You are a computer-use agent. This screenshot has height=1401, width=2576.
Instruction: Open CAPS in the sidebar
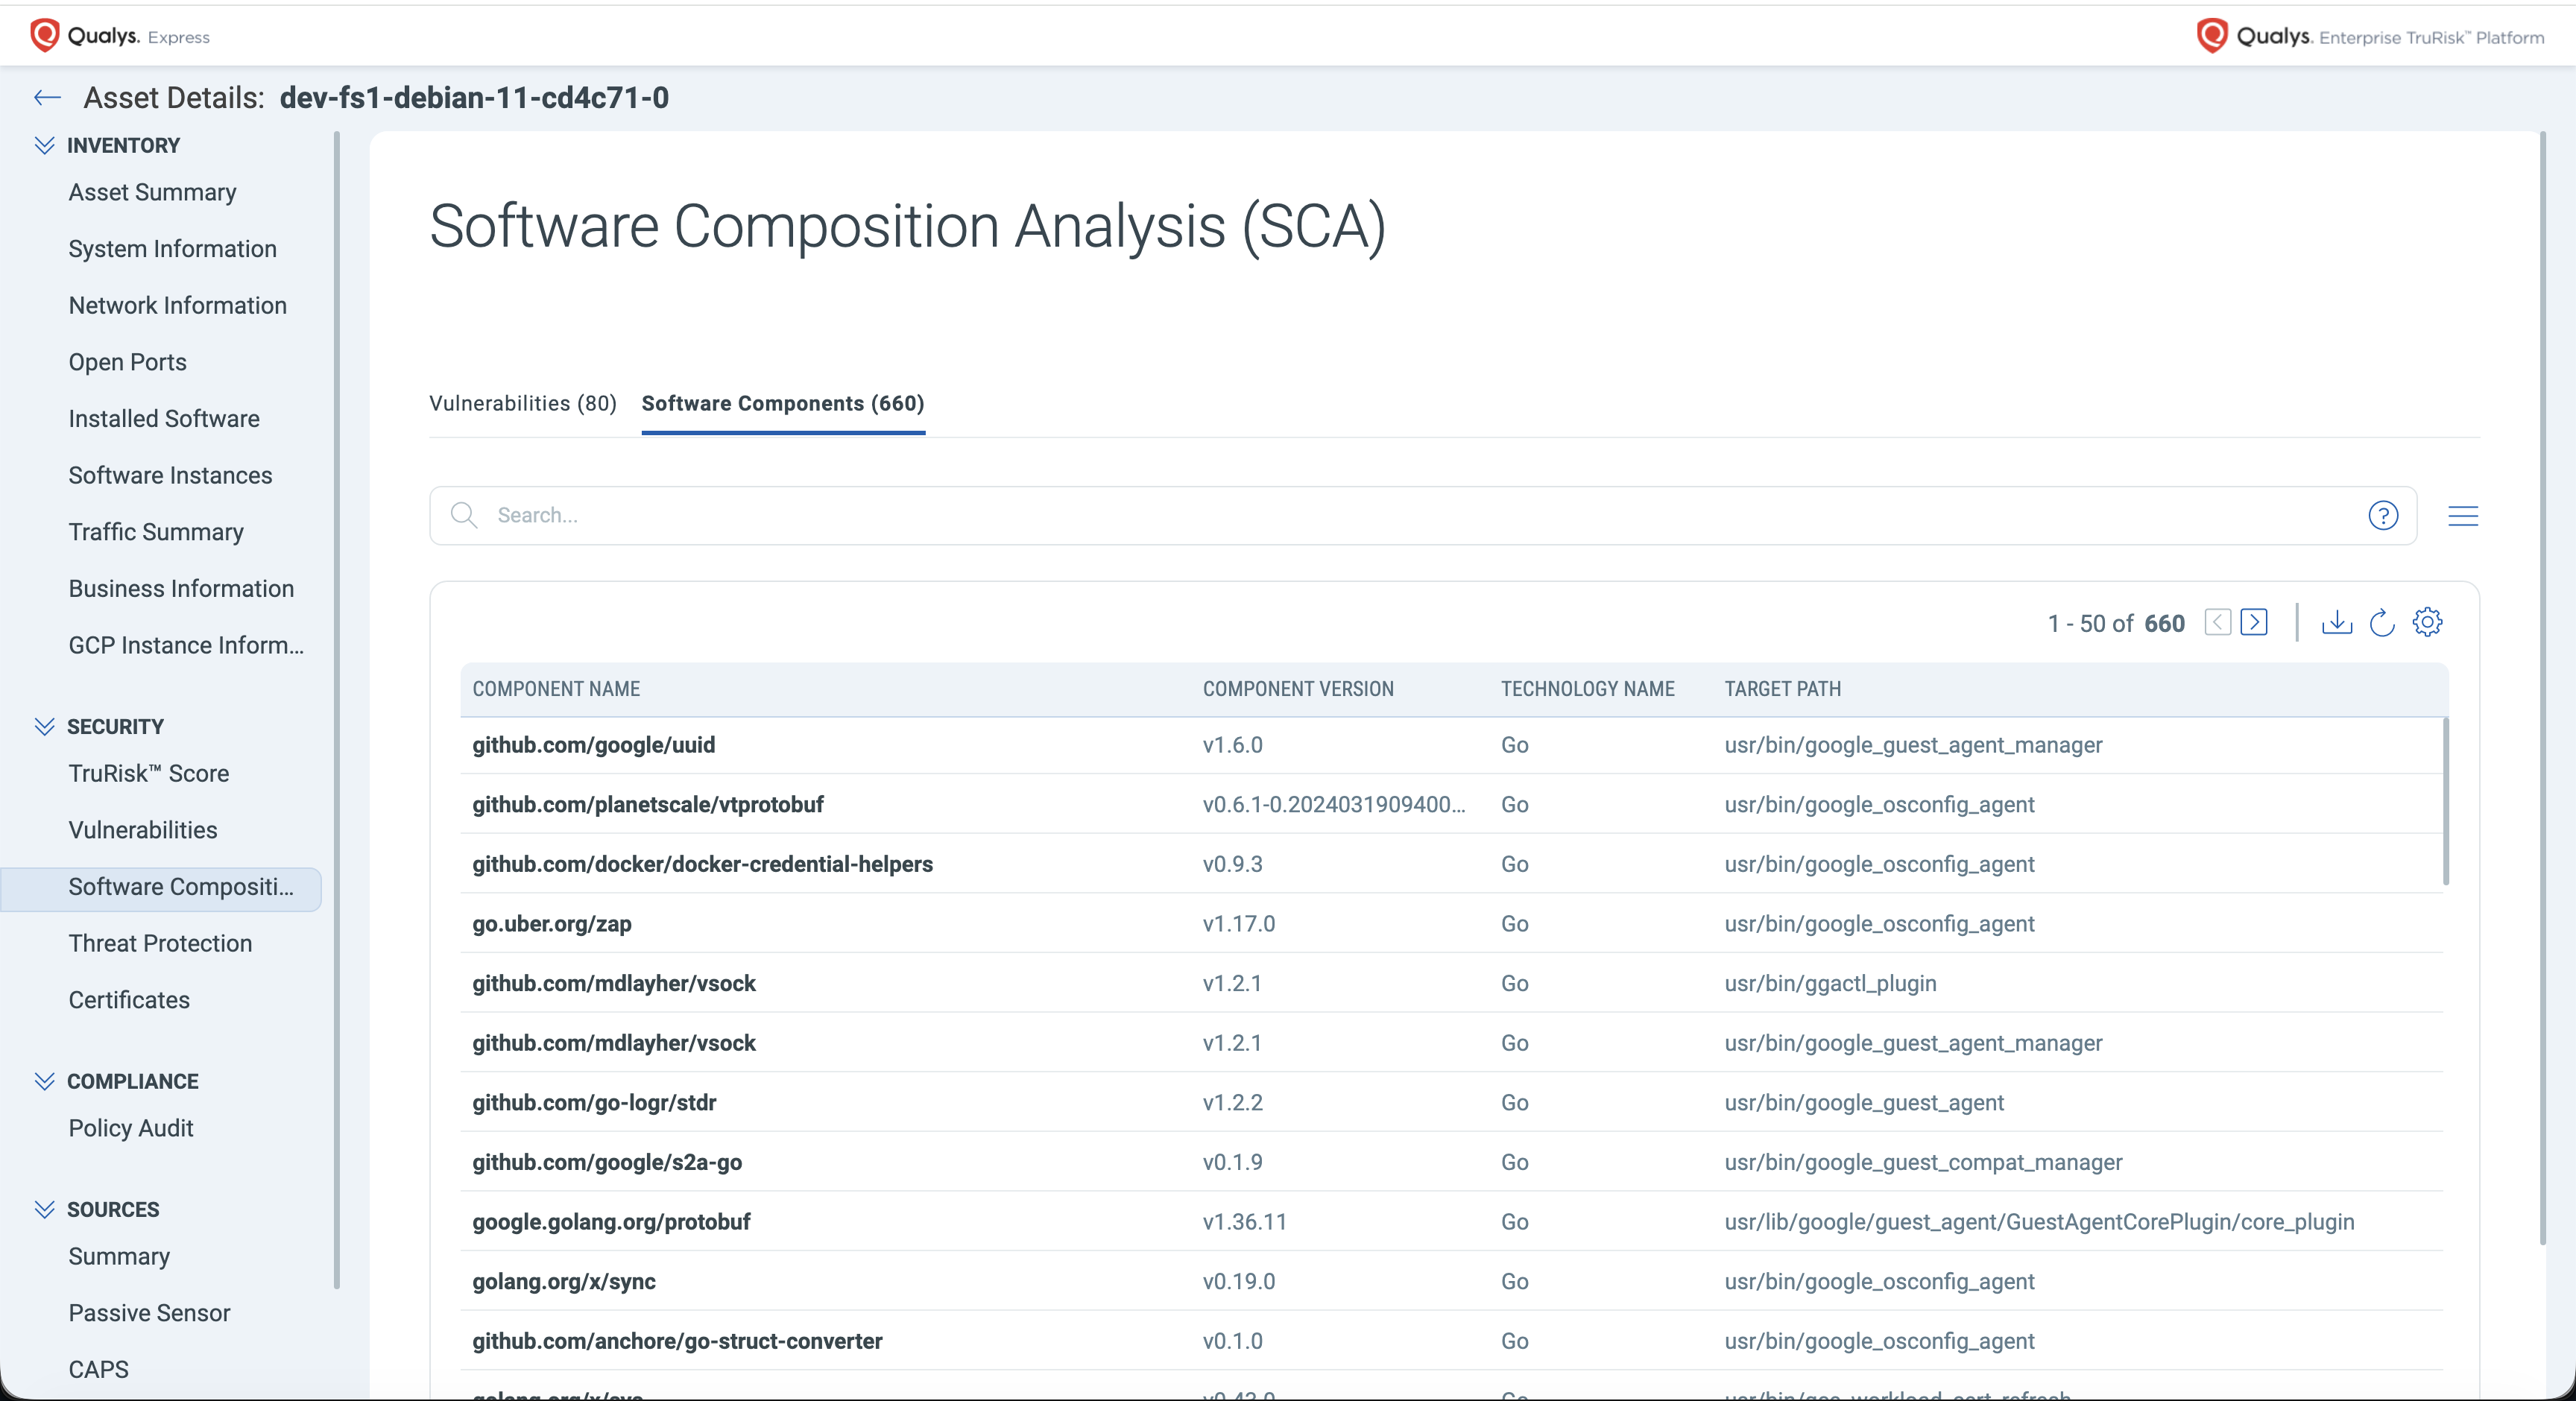click(98, 1369)
